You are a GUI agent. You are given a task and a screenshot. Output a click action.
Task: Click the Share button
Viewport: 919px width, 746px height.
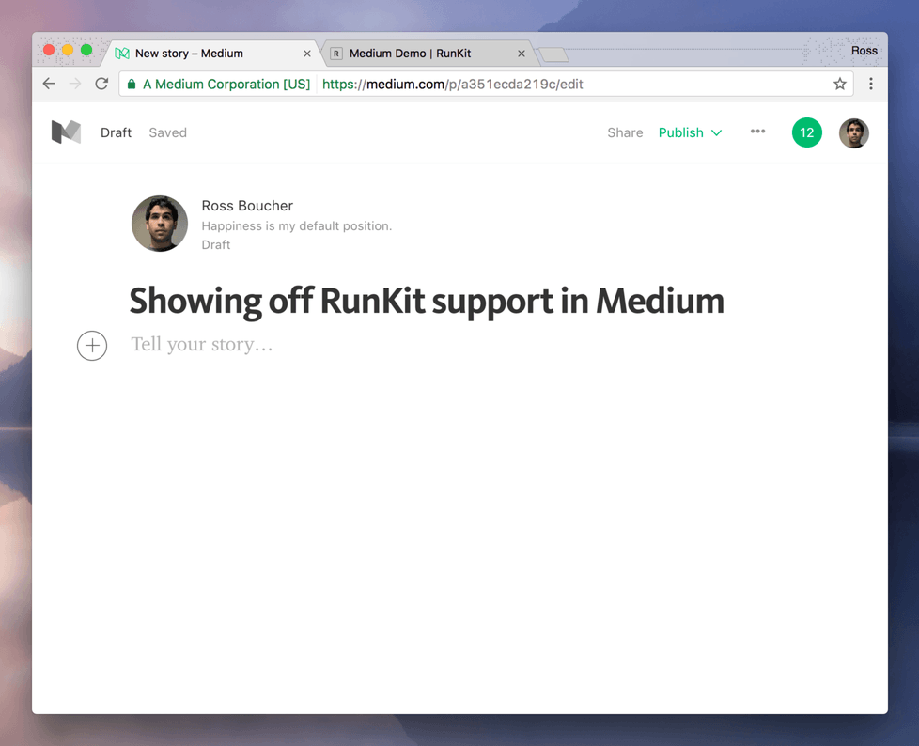[x=625, y=132]
